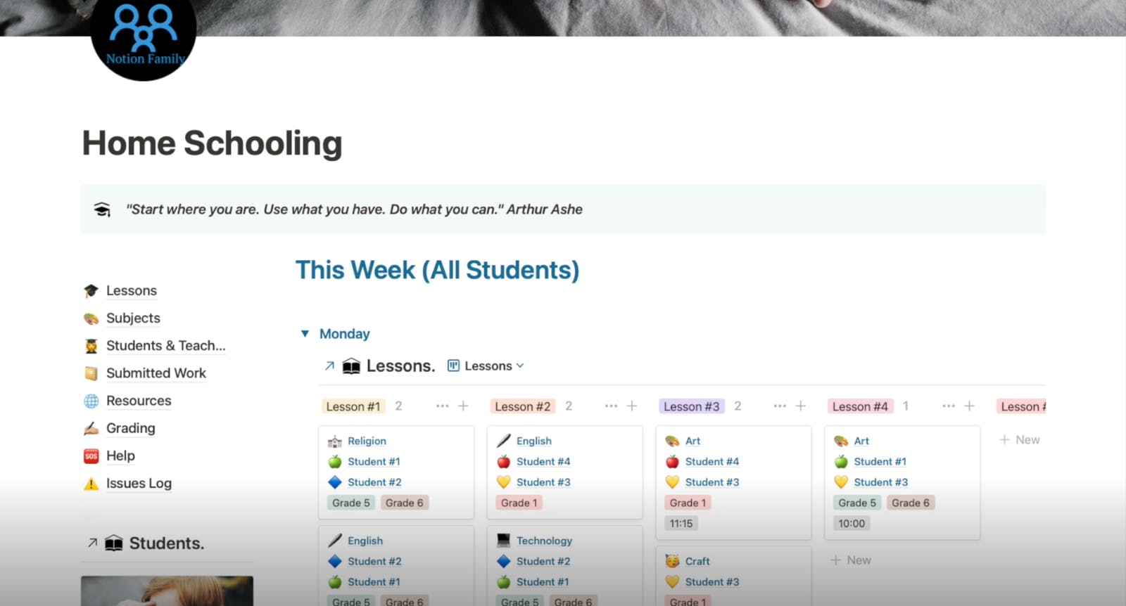Screen dimensions: 1126x606
Task: Click the arrow icon beside Lessons. database
Action: click(x=329, y=366)
